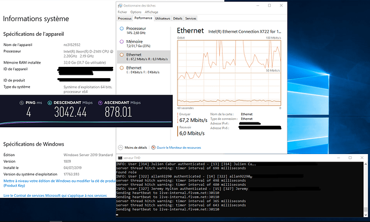The image size is (370, 222).
Task: Click the Recevoir 6,0 Mbits/s value
Action: pyautogui.click(x=192, y=133)
